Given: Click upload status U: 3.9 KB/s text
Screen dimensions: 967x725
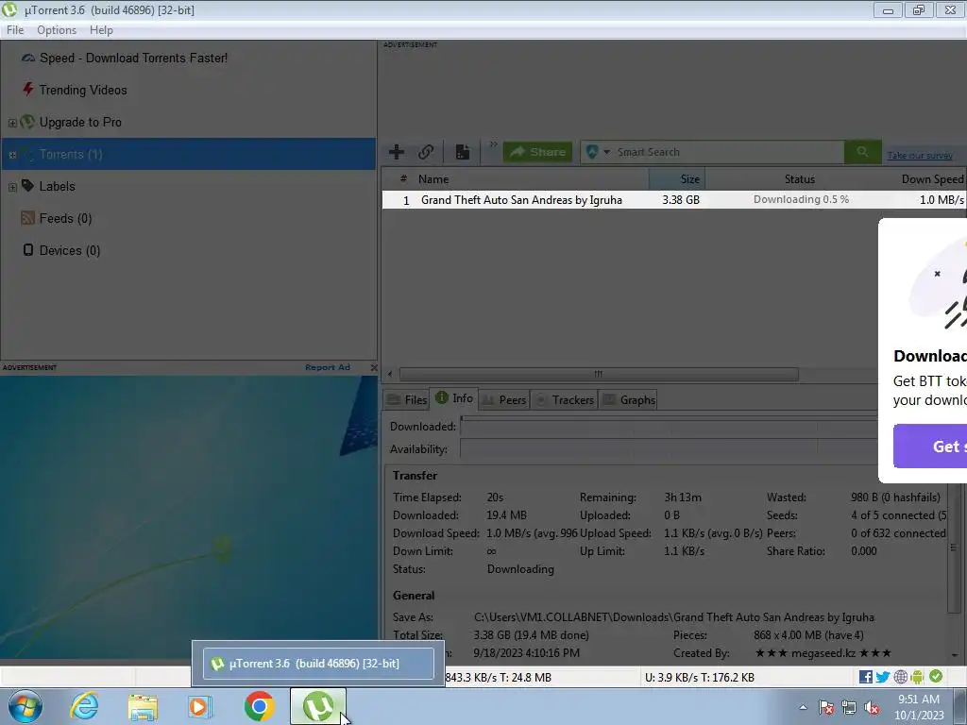Looking at the screenshot, I should [700, 678].
